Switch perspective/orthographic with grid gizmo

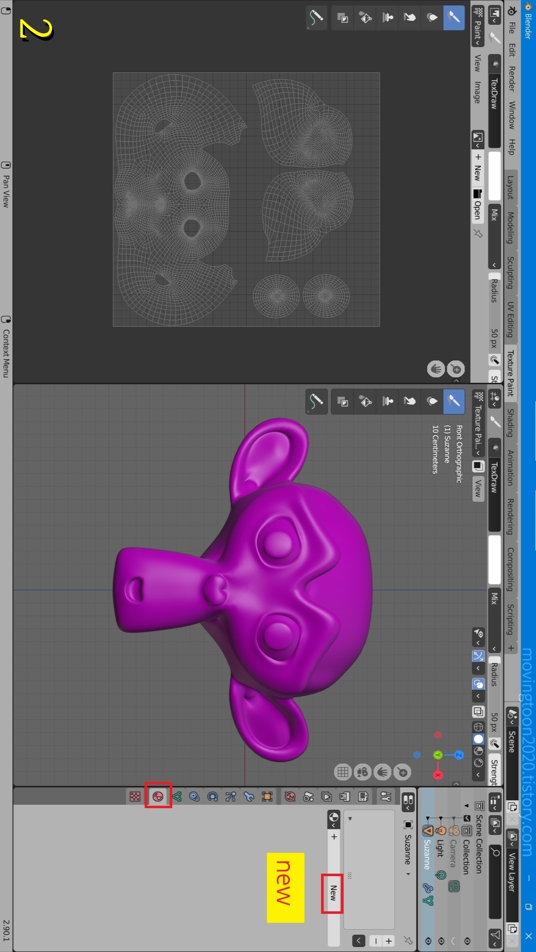tap(342, 772)
